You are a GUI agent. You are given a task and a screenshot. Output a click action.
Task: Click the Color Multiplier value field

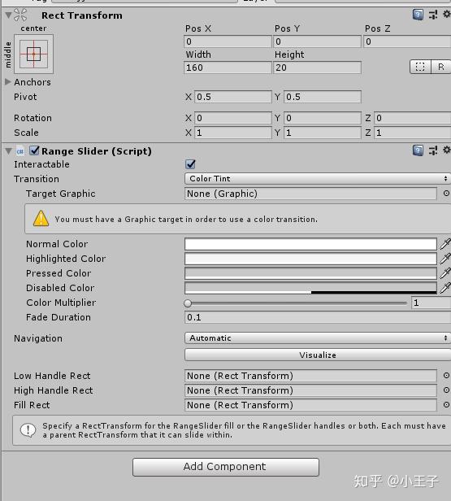pyautogui.click(x=431, y=303)
